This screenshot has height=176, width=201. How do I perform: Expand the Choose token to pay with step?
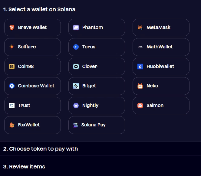[100, 148]
